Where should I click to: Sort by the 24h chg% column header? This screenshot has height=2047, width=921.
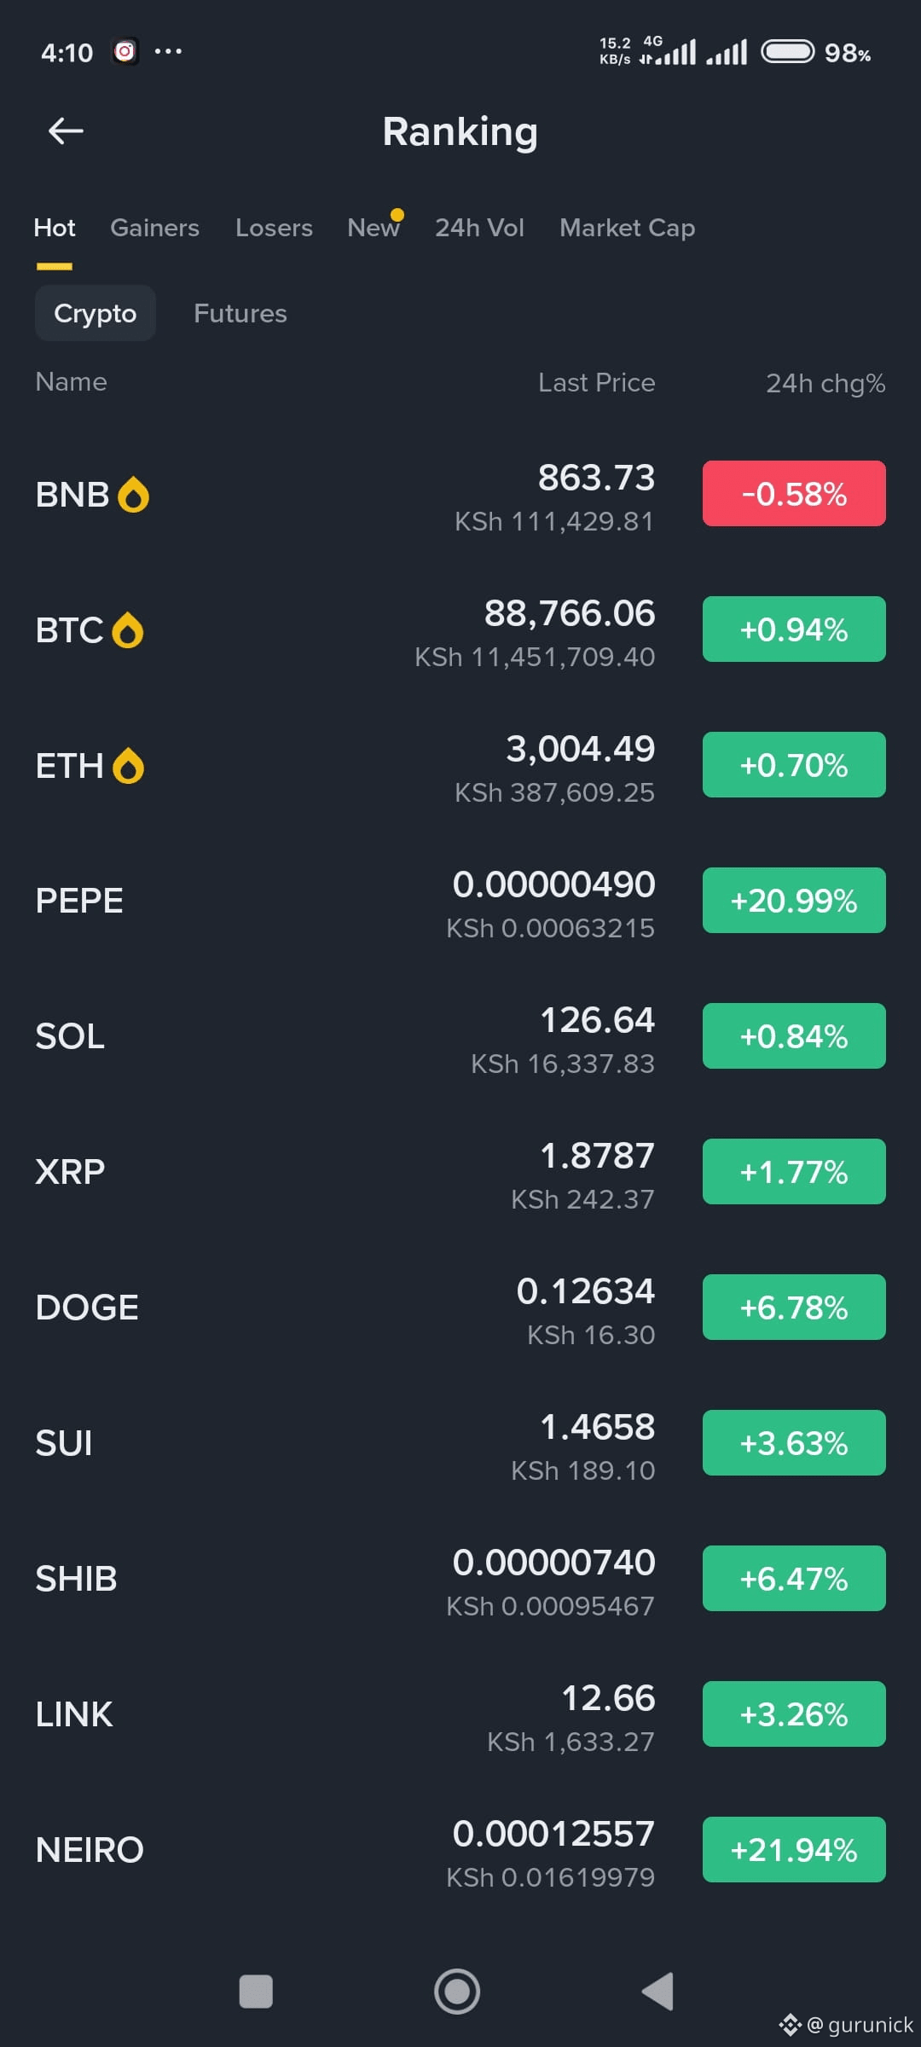[x=825, y=383]
